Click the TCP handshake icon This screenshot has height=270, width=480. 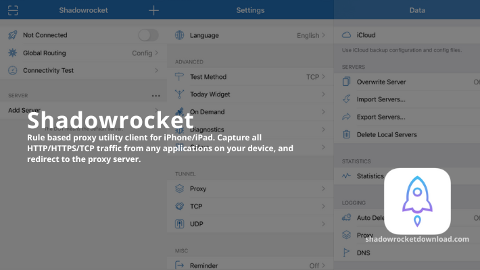pos(179,207)
